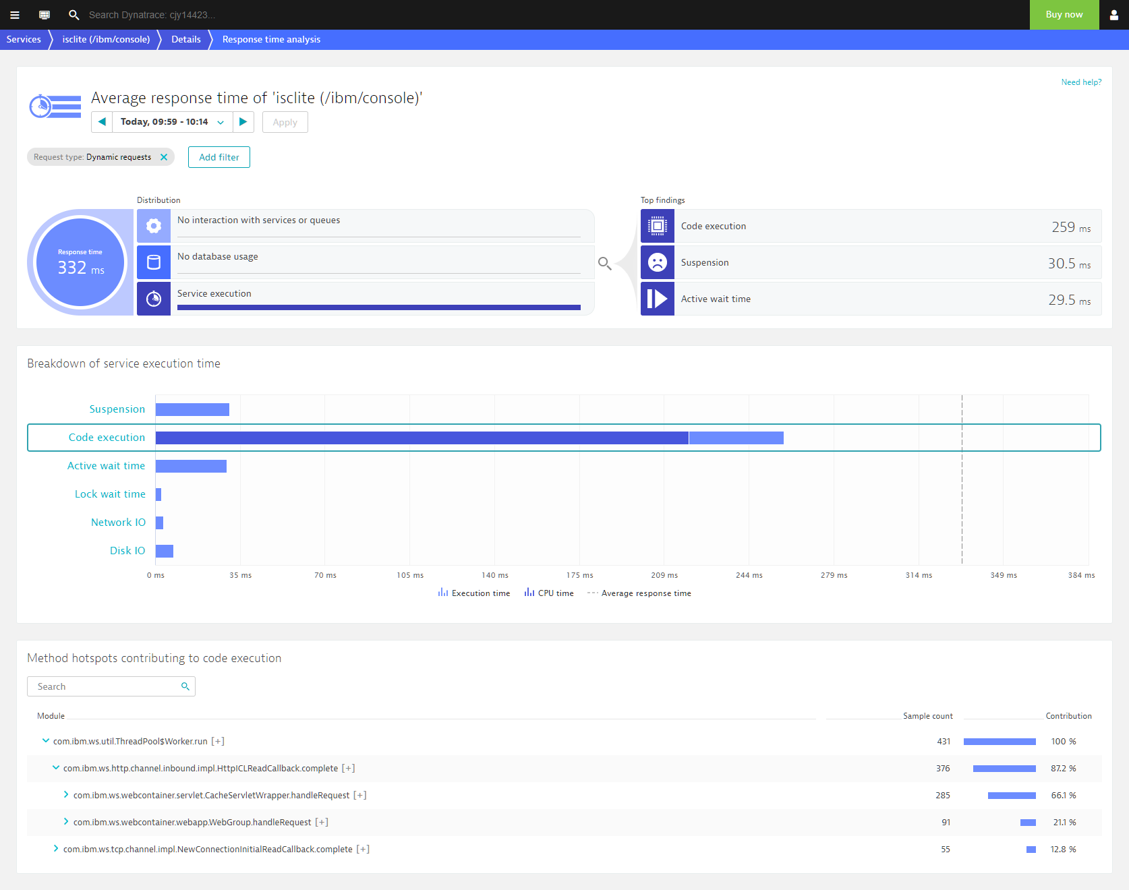Click the Buy now button
The width and height of the screenshot is (1129, 890).
click(x=1064, y=15)
